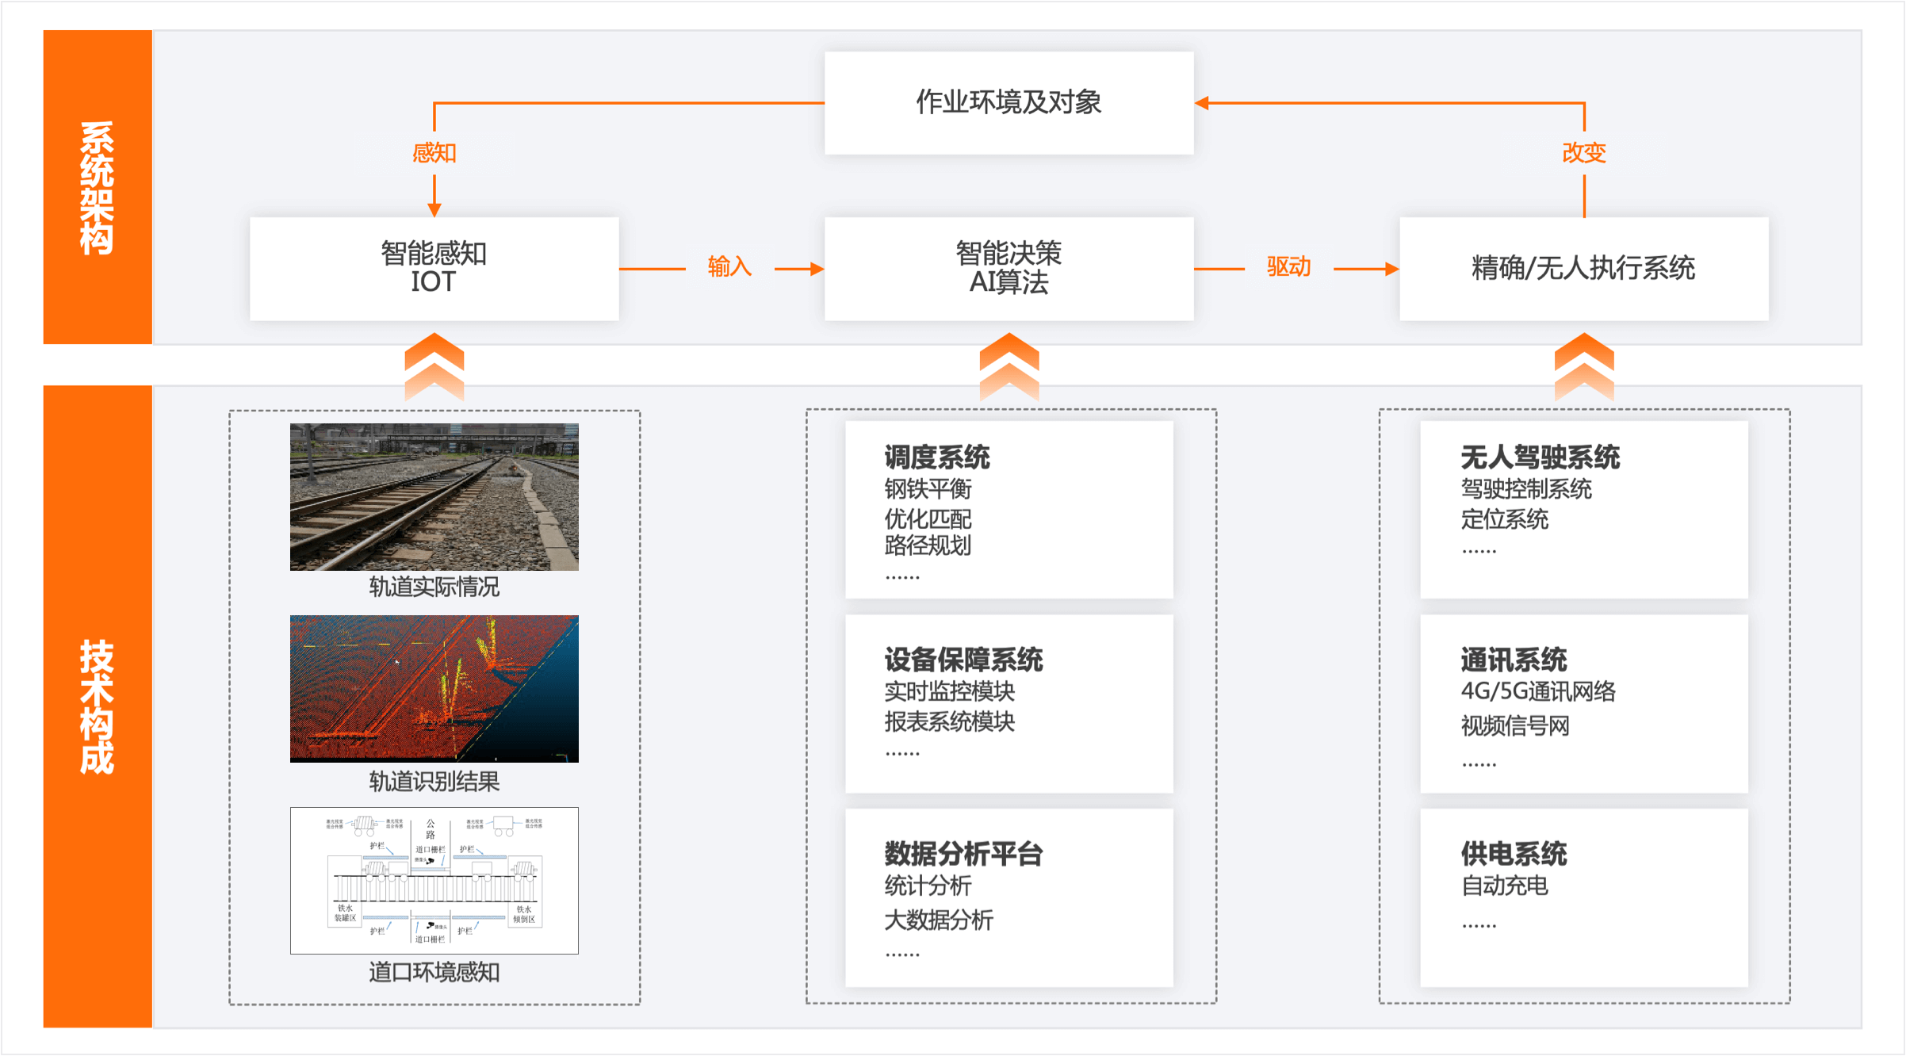Click the 轨道识别结果 caption
This screenshot has height=1056, width=1906.
[434, 782]
